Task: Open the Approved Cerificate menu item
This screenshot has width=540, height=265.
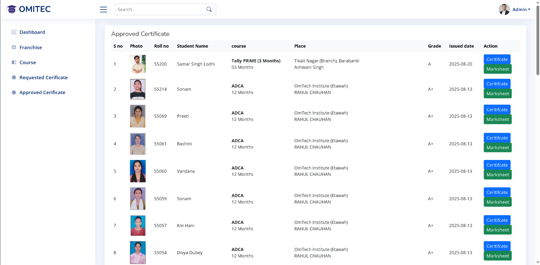Action: coord(42,92)
